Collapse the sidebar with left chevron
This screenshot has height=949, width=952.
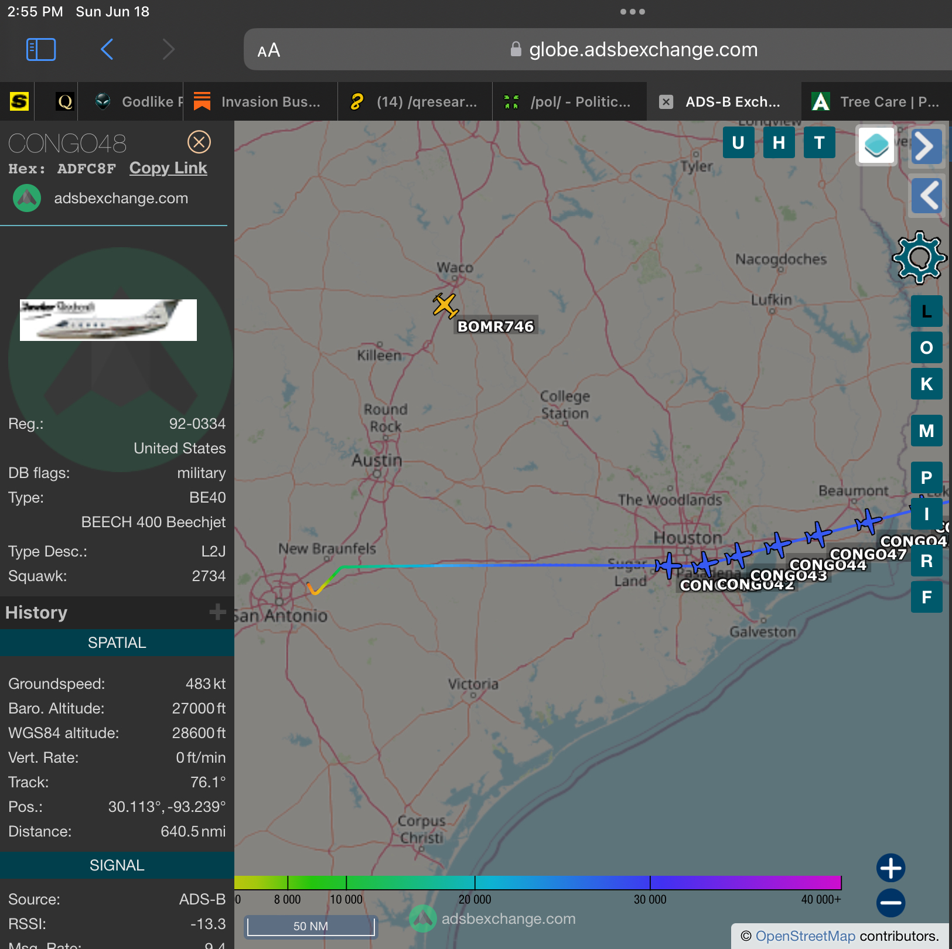(x=926, y=196)
